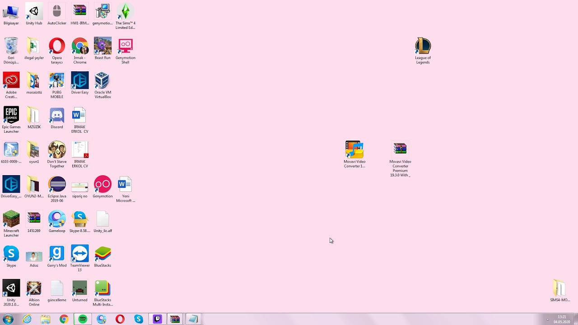Select the IRMAK ERKOL CV PDF file
Screen dimensions: 578x325
coord(80,155)
